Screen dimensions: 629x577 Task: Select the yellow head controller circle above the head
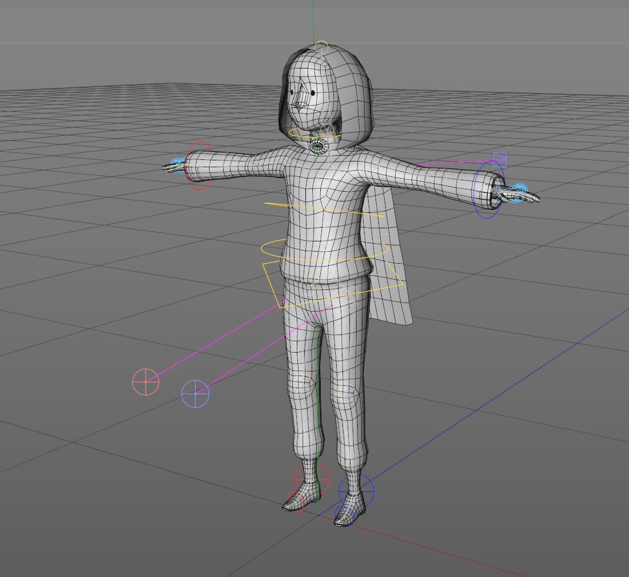[321, 48]
